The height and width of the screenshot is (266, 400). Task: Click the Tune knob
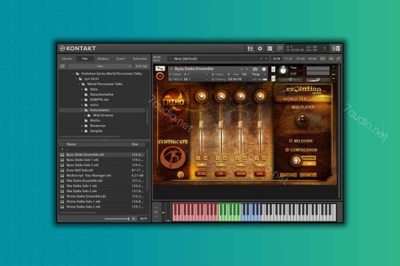click(283, 70)
